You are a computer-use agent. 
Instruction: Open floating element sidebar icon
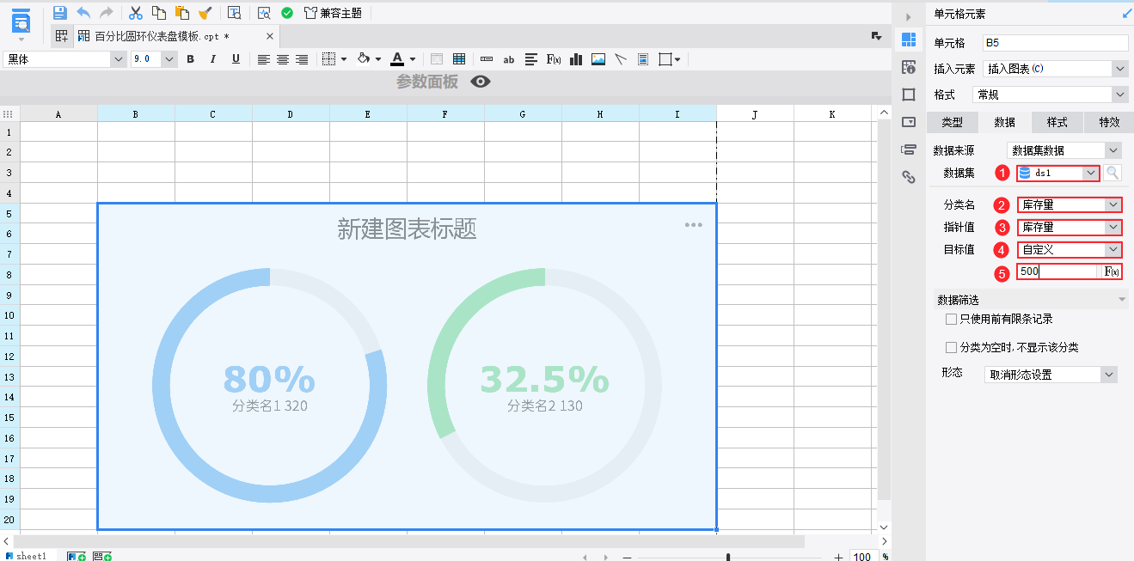coord(908,95)
